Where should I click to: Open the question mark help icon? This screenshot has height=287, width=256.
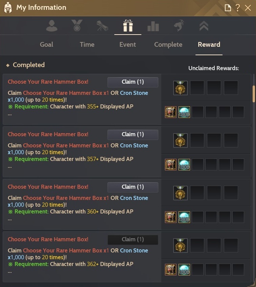(238, 8)
